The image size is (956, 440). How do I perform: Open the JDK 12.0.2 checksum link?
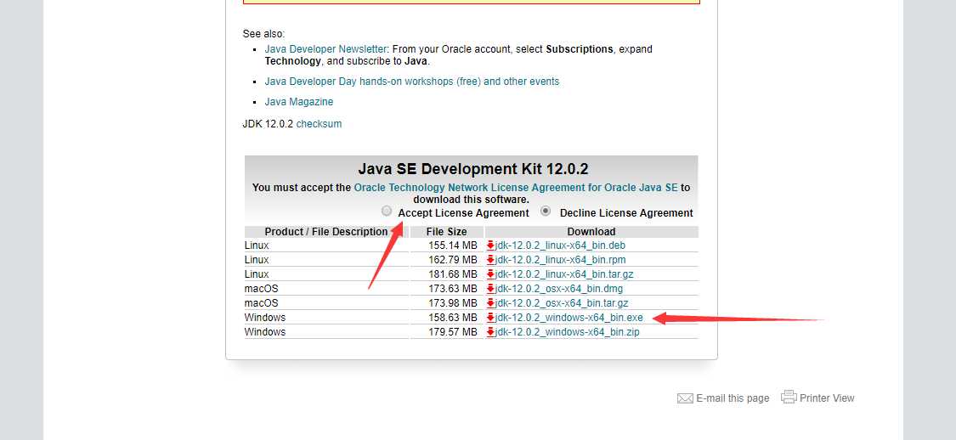coord(319,124)
